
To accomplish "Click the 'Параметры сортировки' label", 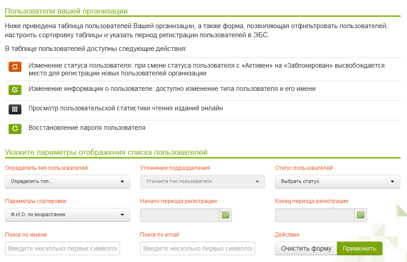I will point(35,201).
